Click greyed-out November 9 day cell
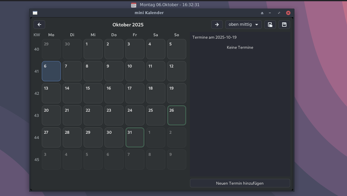Viewport: 347px width, 196px height. [177, 159]
